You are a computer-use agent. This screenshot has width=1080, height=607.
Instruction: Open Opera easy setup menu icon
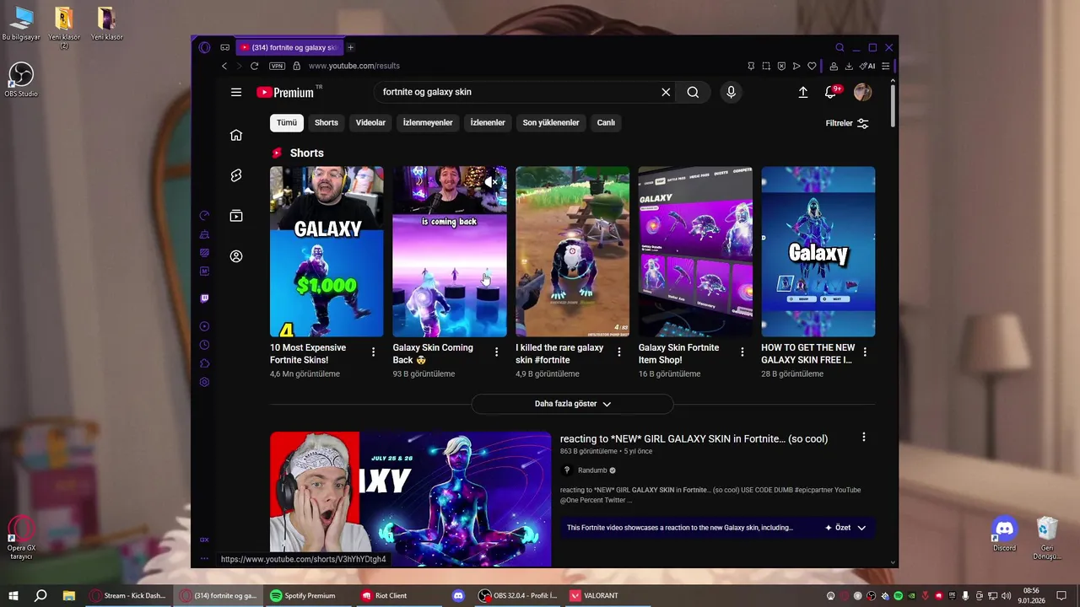(x=885, y=66)
